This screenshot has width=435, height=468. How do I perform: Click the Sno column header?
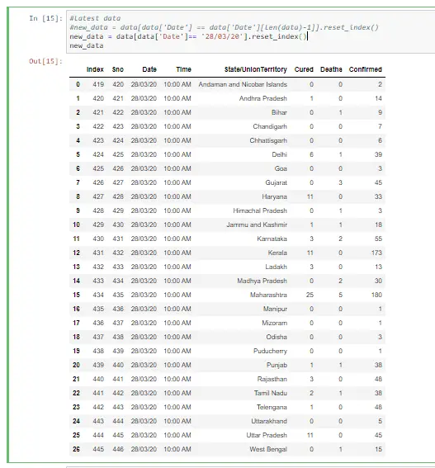pos(118,69)
